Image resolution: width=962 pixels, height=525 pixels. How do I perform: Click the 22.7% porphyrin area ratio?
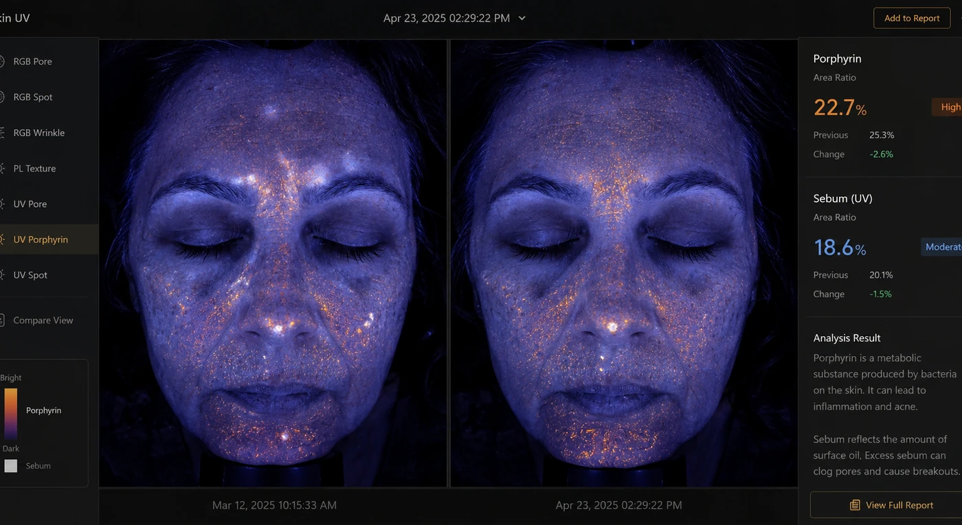[x=840, y=108]
